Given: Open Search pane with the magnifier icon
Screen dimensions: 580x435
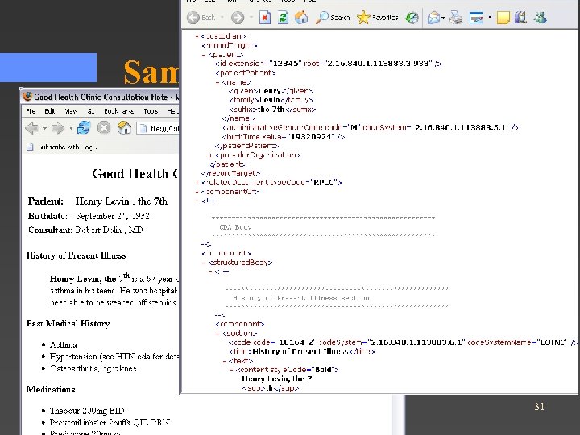Looking at the screenshot, I should pos(333,18).
